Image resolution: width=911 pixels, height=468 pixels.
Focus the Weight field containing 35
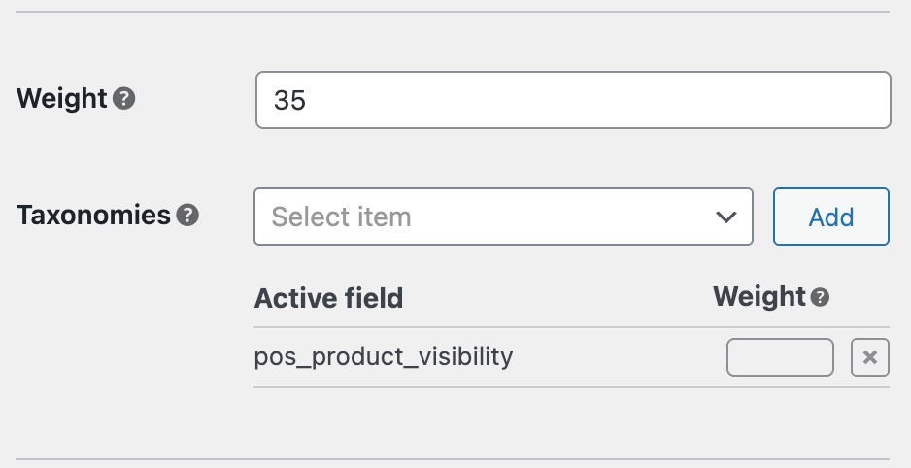[573, 100]
